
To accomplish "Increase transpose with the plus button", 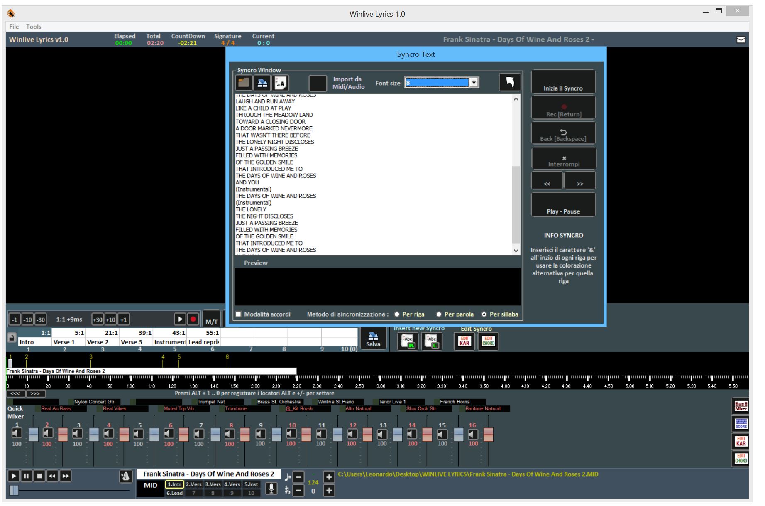I will (x=329, y=491).
